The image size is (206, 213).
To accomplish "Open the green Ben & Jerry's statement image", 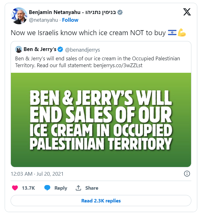I will pyautogui.click(x=101, y=120).
